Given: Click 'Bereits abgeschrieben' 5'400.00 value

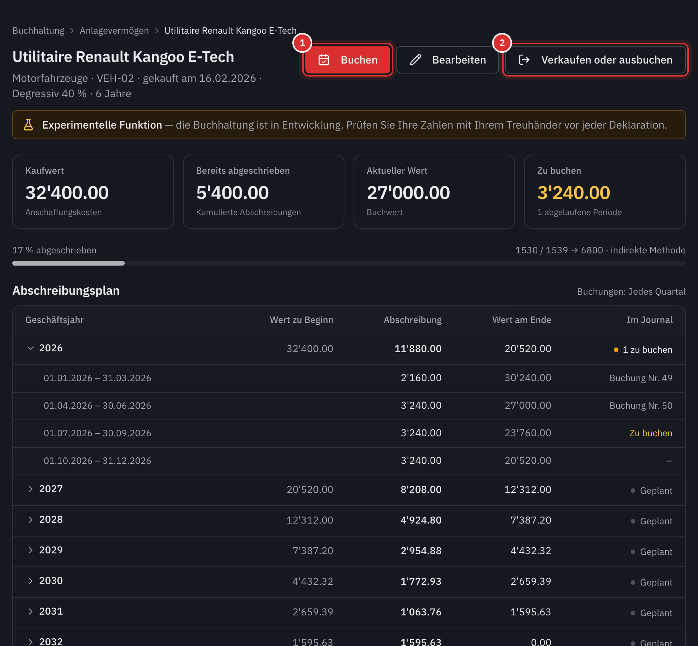Looking at the screenshot, I should tap(232, 192).
